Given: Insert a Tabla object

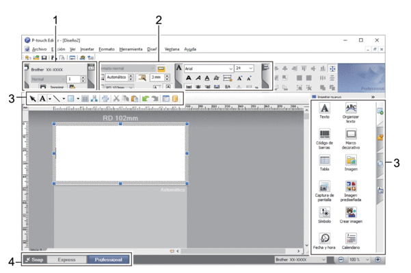Looking at the screenshot, I should pos(324,163).
